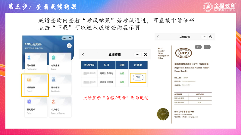Open 用户注册 Registration tile icon
This screenshot has width=241, height=135.
(x=29, y=57)
